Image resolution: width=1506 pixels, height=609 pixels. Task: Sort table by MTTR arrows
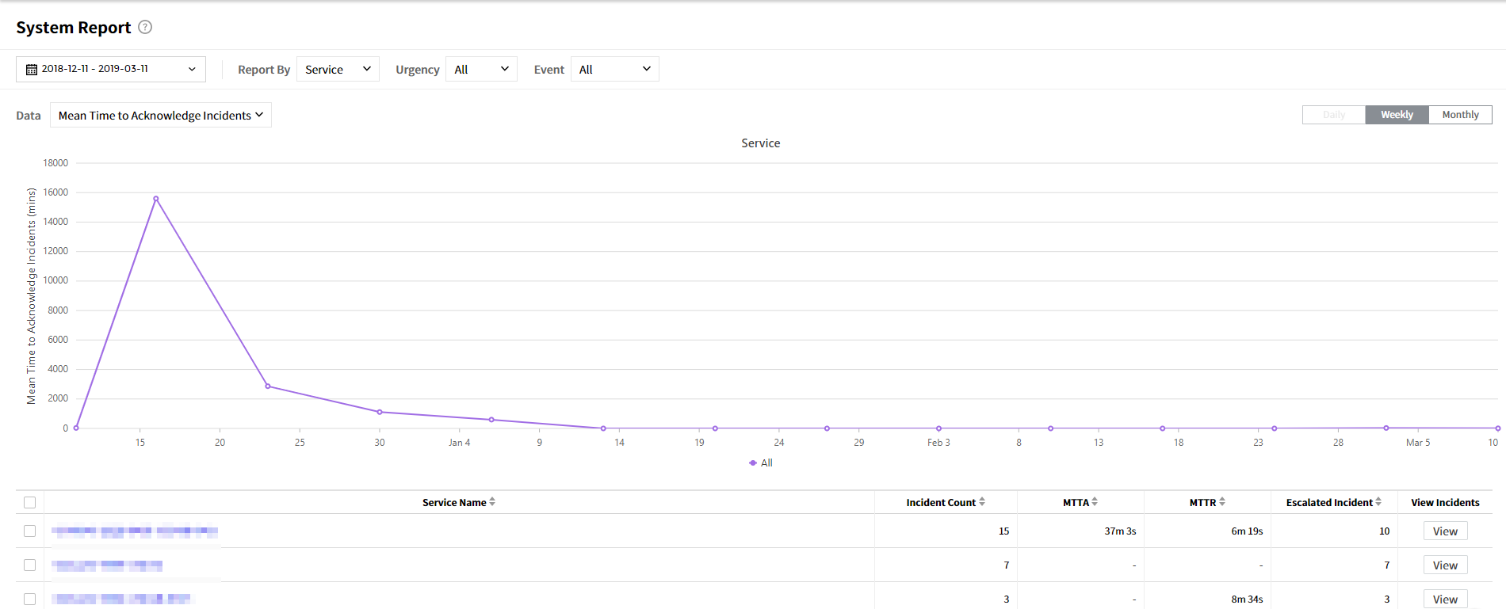[1222, 502]
